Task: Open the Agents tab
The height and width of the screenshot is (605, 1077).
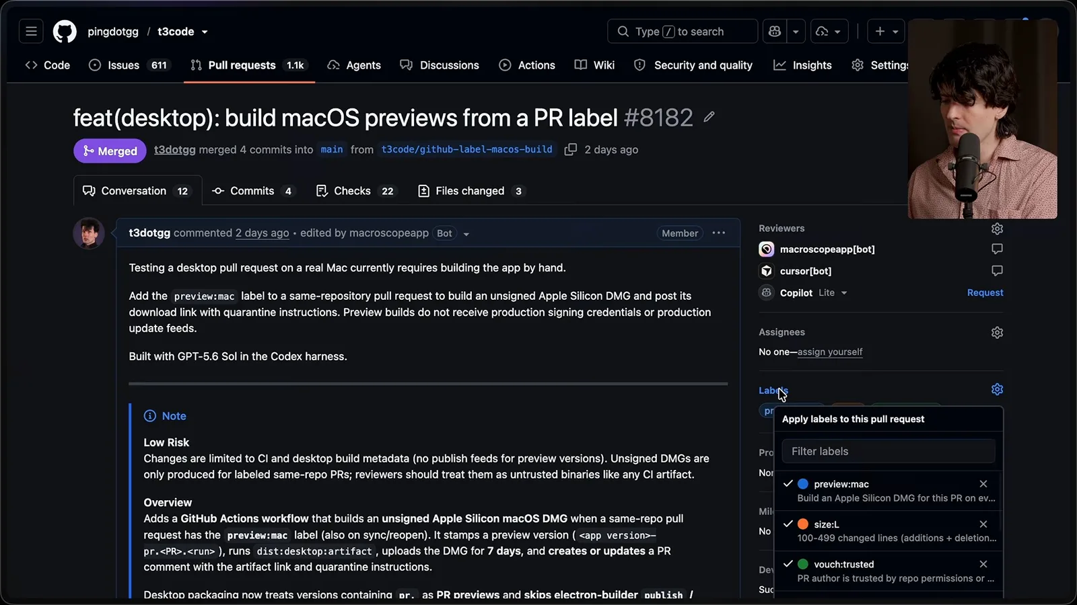Action: pyautogui.click(x=354, y=65)
